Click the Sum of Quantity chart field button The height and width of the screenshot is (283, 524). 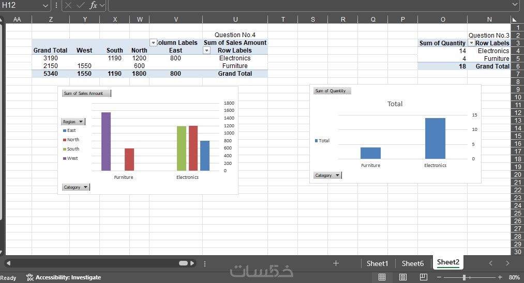(x=332, y=91)
